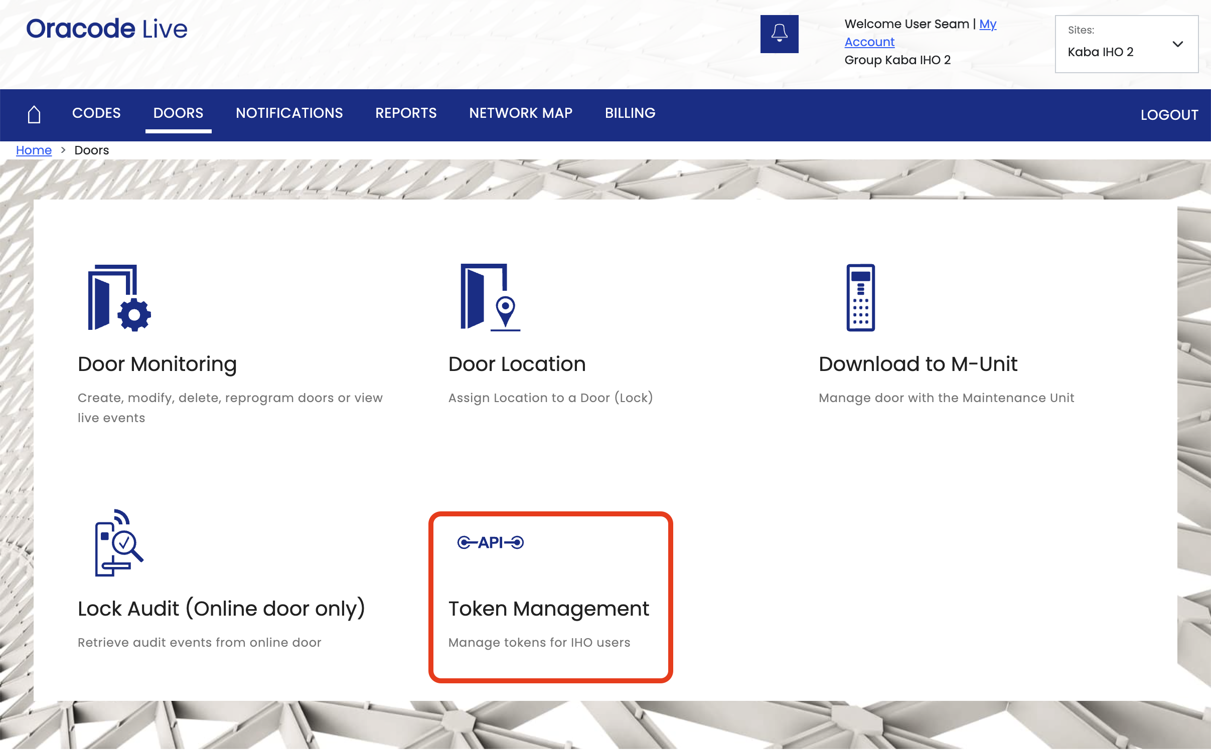
Task: Open the Sites dropdown showing Kaba IHO 2
Action: [1126, 44]
